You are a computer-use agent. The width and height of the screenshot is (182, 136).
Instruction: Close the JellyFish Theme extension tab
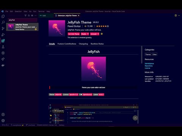coord(78,15)
